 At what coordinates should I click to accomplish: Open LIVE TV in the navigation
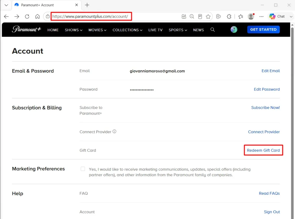tap(155, 30)
